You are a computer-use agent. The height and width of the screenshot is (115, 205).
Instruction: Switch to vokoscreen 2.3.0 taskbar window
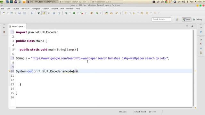tap(107, 2)
